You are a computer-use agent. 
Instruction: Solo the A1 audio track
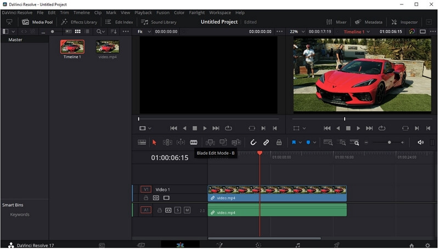(x=177, y=210)
